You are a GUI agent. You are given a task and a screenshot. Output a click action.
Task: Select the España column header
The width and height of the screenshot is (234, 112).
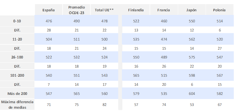[49, 10]
